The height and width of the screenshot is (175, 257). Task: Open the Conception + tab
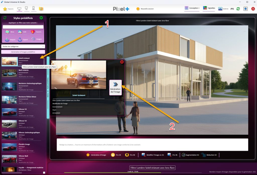coord(192,8)
